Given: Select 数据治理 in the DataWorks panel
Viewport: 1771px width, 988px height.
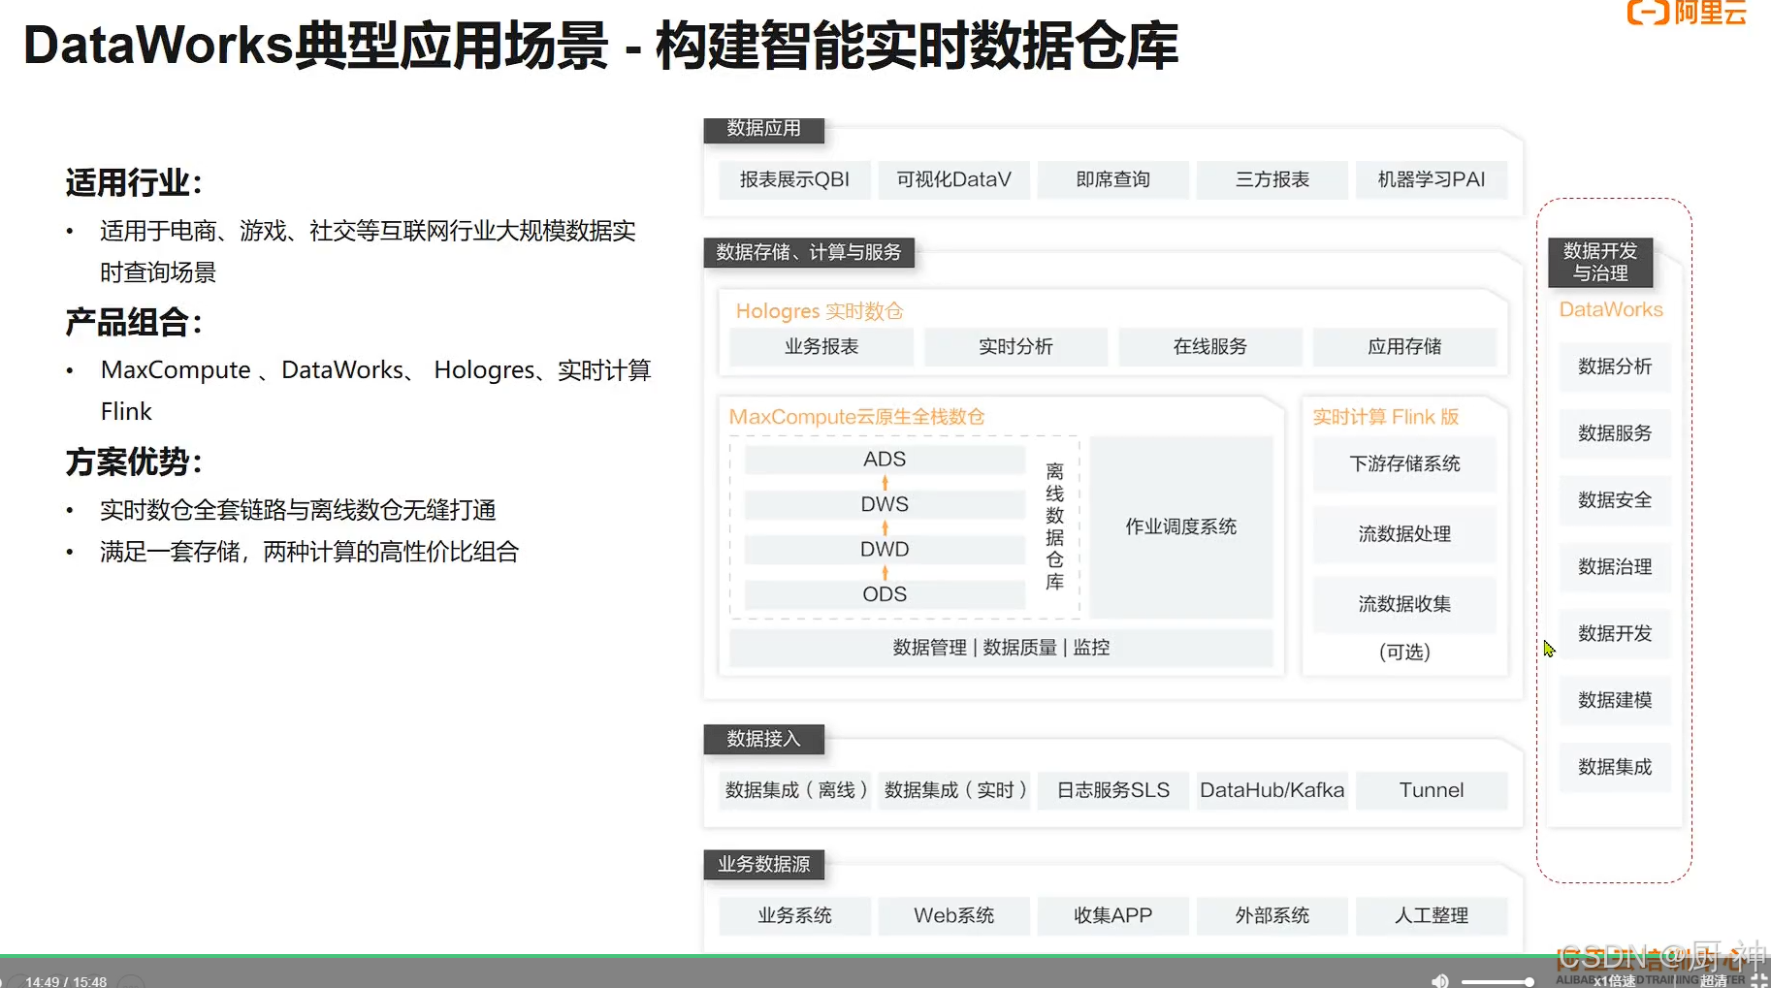Looking at the screenshot, I should 1614,566.
